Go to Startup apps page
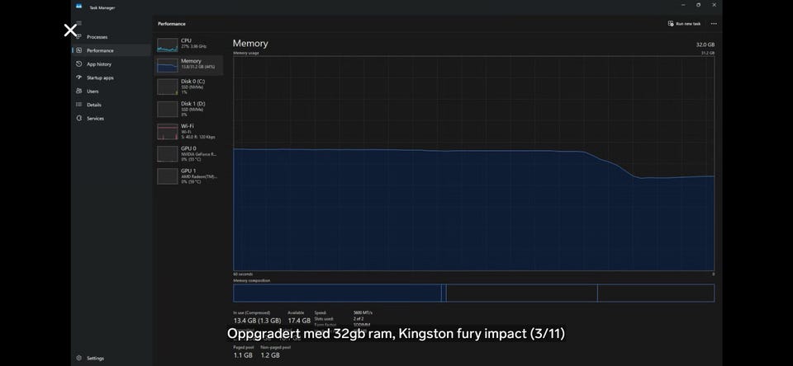This screenshot has height=366, width=793. tap(112, 77)
